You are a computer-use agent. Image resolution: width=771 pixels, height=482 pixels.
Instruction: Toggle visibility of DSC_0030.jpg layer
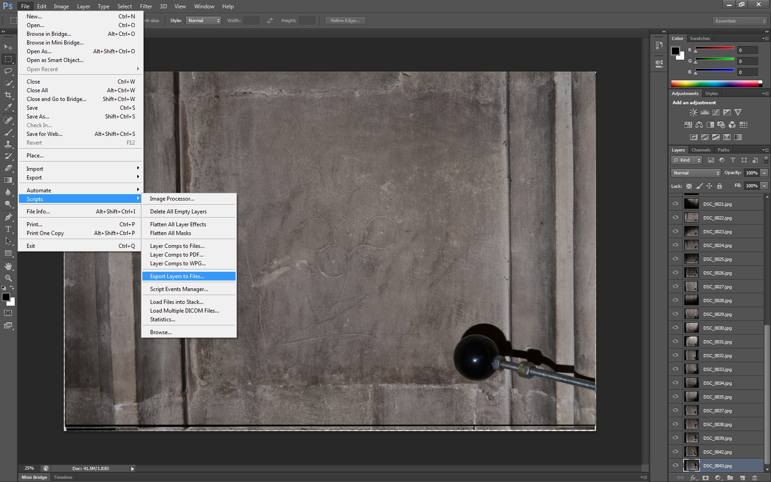point(675,328)
